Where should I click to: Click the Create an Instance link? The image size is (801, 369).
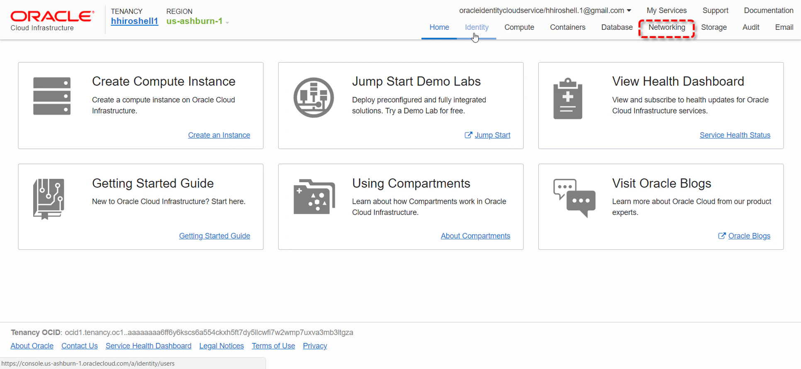[x=219, y=135]
